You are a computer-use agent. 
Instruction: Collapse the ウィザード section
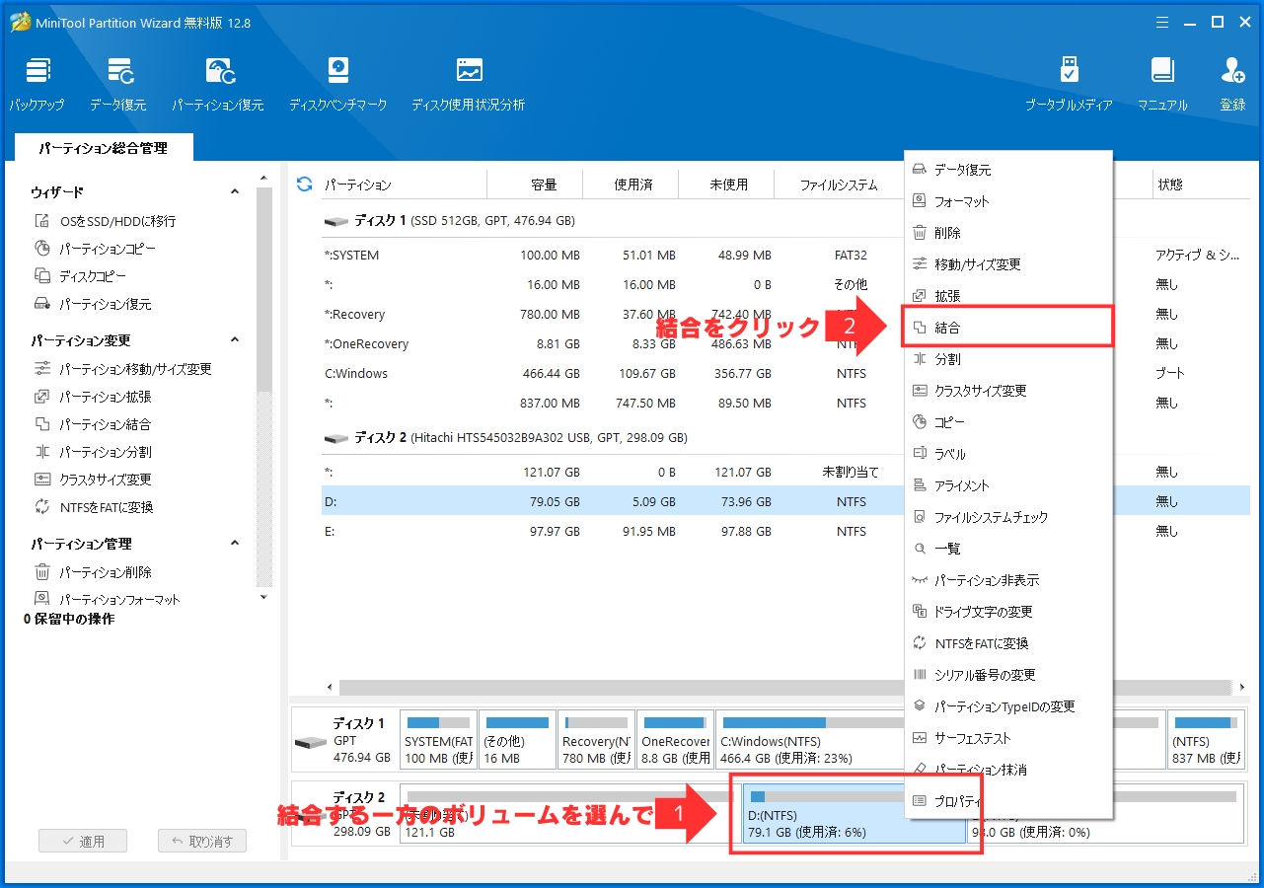235,191
